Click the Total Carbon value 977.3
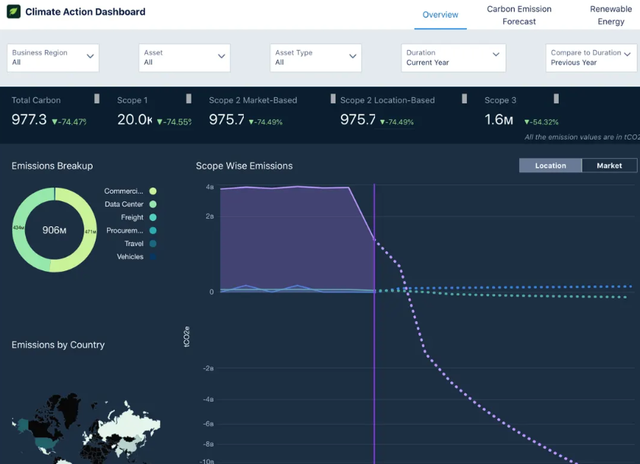The height and width of the screenshot is (464, 640). pyautogui.click(x=29, y=119)
